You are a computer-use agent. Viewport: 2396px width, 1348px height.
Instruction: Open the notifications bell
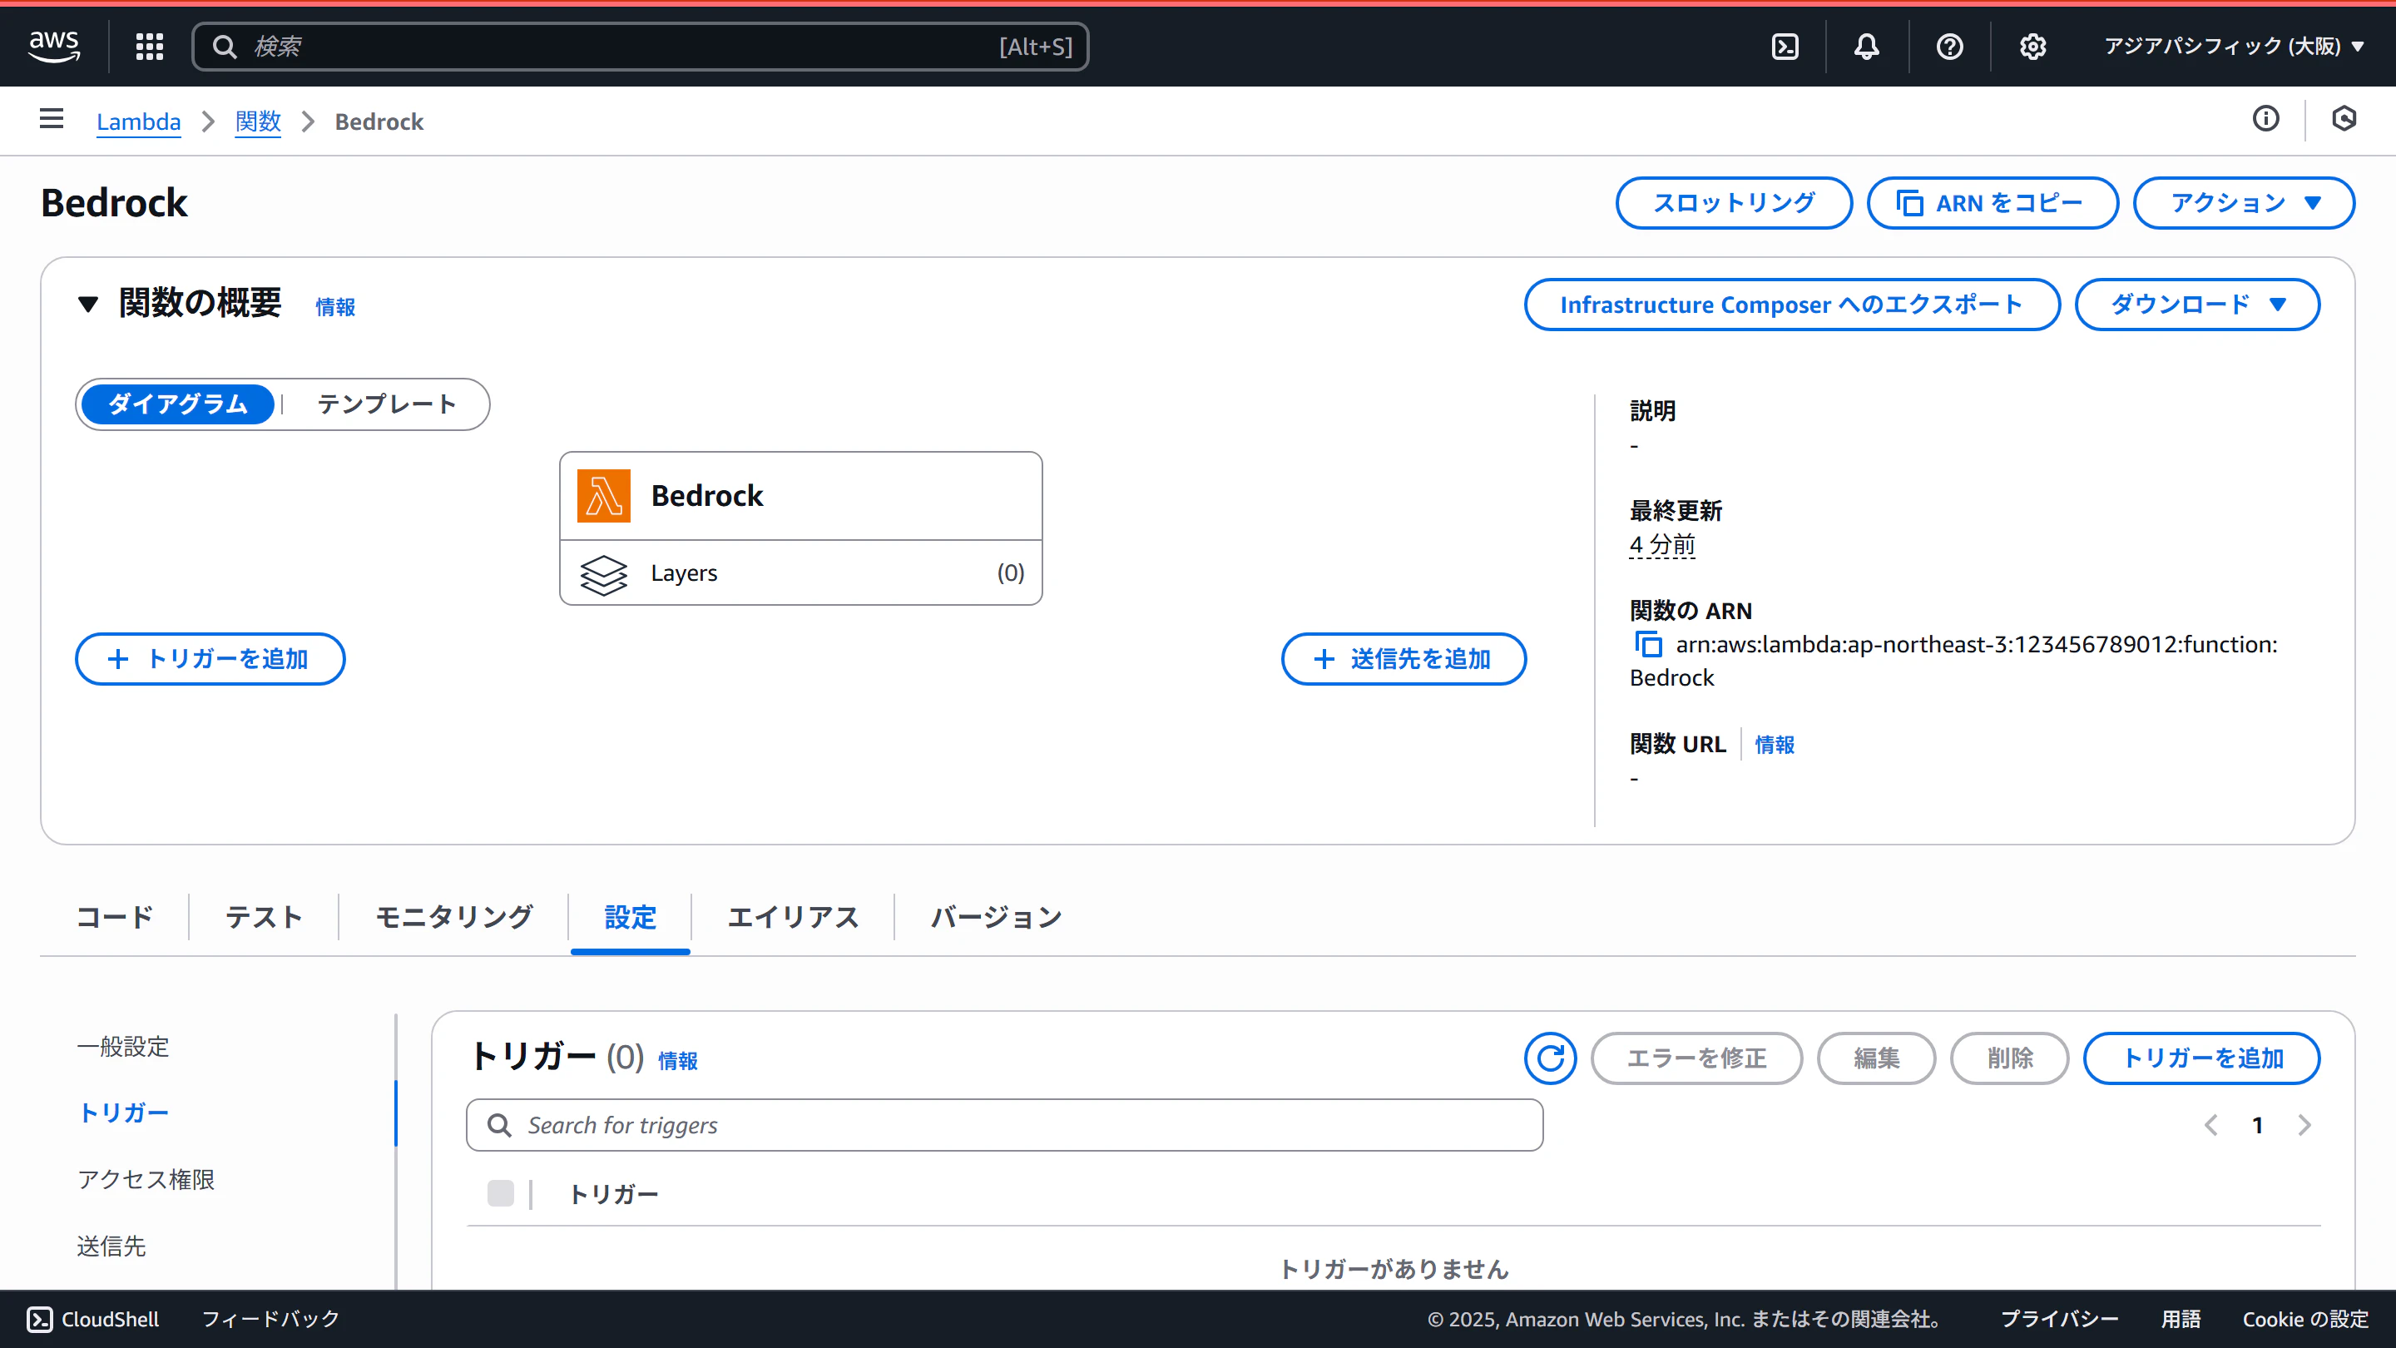click(x=1866, y=47)
